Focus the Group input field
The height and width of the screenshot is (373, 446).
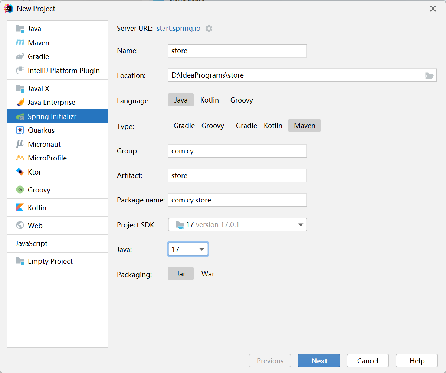pyautogui.click(x=237, y=151)
